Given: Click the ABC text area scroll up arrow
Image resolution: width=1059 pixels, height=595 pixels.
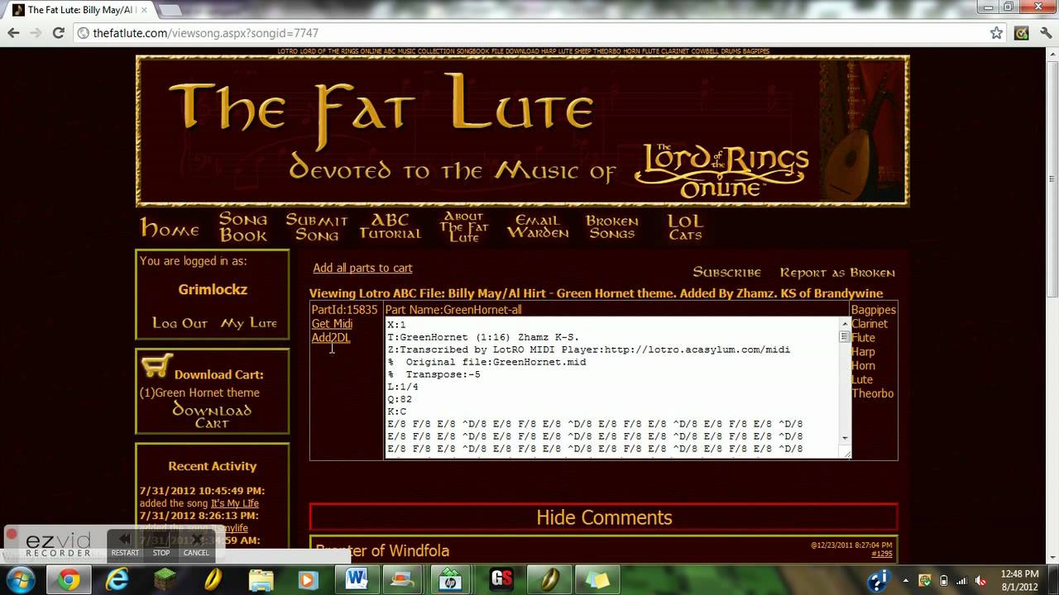Looking at the screenshot, I should 845,324.
